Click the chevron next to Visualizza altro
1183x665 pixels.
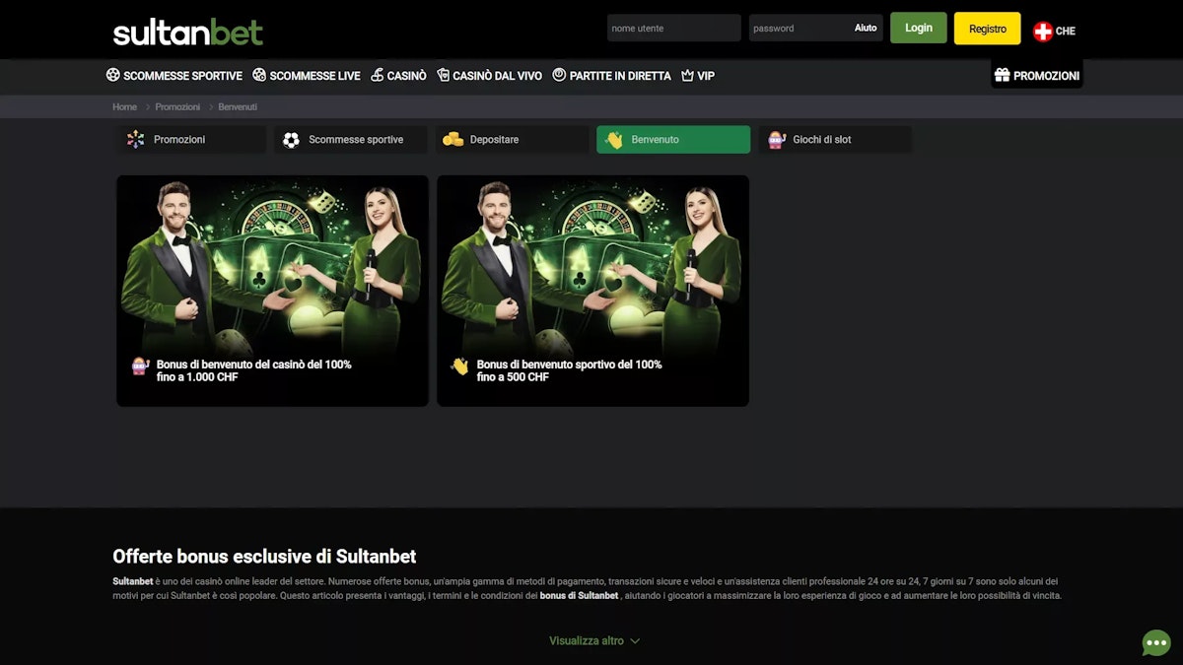tap(635, 640)
